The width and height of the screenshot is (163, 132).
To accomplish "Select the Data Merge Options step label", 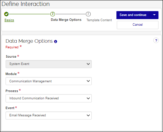I will point(66,20).
